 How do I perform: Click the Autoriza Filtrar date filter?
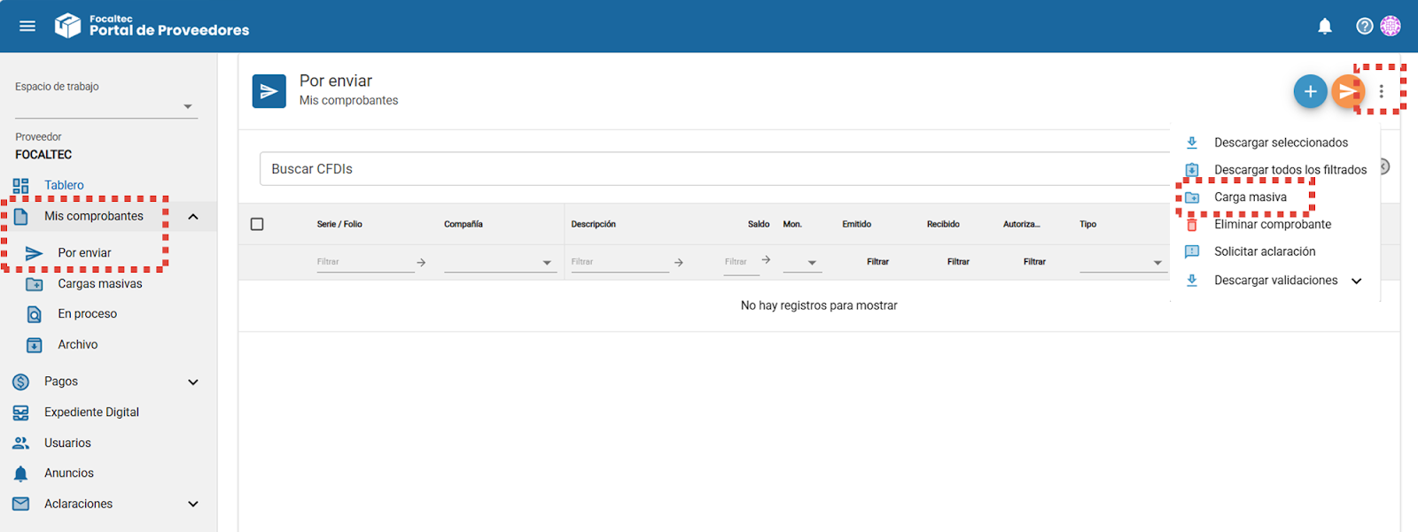click(1034, 262)
